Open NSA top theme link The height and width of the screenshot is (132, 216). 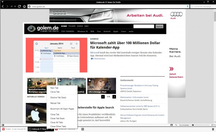point(92,31)
